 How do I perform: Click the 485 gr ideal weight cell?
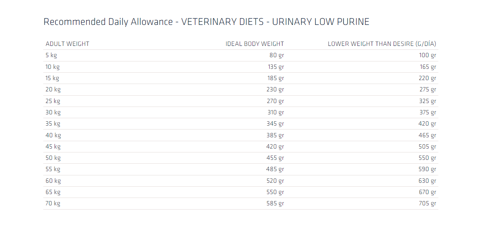coord(276,169)
